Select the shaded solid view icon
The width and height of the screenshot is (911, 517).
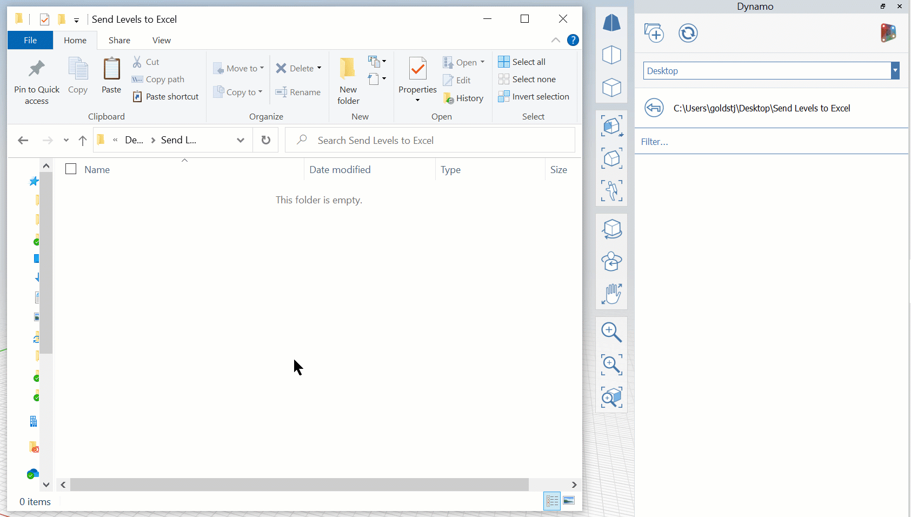611,23
